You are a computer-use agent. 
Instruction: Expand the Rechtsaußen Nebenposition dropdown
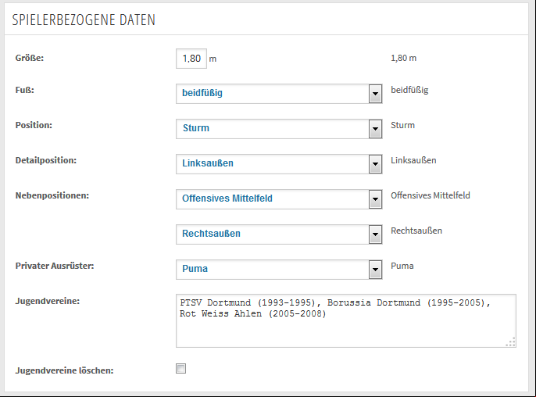pos(279,234)
